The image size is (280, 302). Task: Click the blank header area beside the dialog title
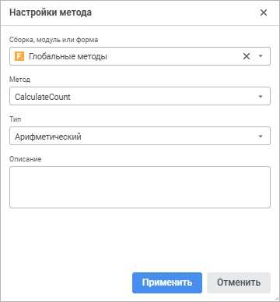pyautogui.click(x=173, y=12)
